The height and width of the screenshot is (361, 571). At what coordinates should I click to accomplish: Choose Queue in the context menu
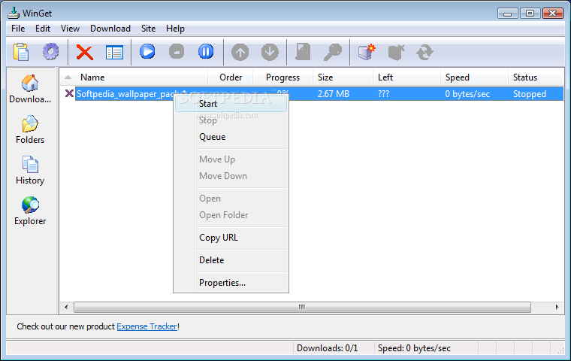click(231, 137)
